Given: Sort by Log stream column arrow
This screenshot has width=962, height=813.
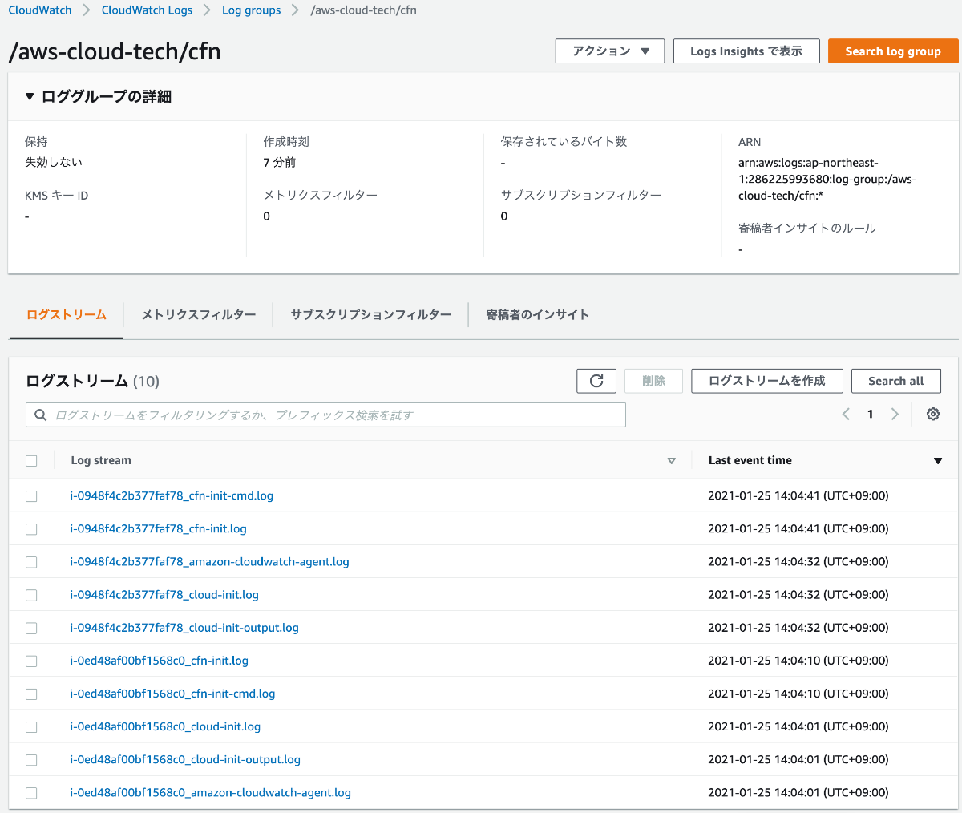Looking at the screenshot, I should (x=672, y=461).
